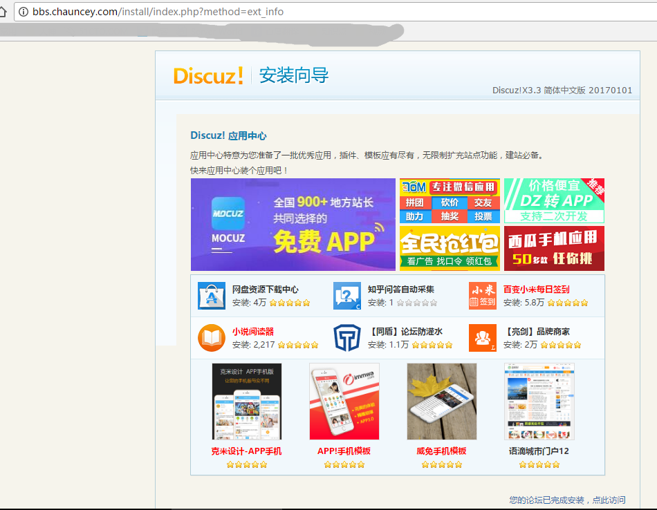The width and height of the screenshot is (657, 510).
Task: Open 威兔手机模板 link
Action: (x=441, y=451)
